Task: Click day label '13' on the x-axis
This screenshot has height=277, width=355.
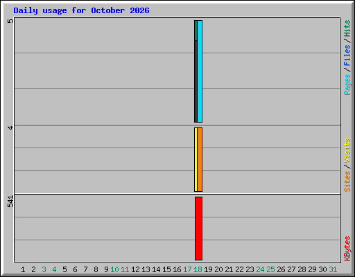Action: pyautogui.click(x=146, y=269)
